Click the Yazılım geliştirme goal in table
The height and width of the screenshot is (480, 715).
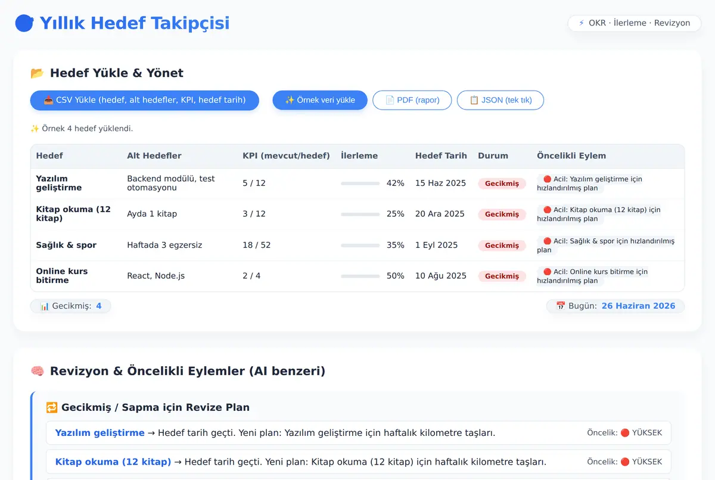(59, 183)
